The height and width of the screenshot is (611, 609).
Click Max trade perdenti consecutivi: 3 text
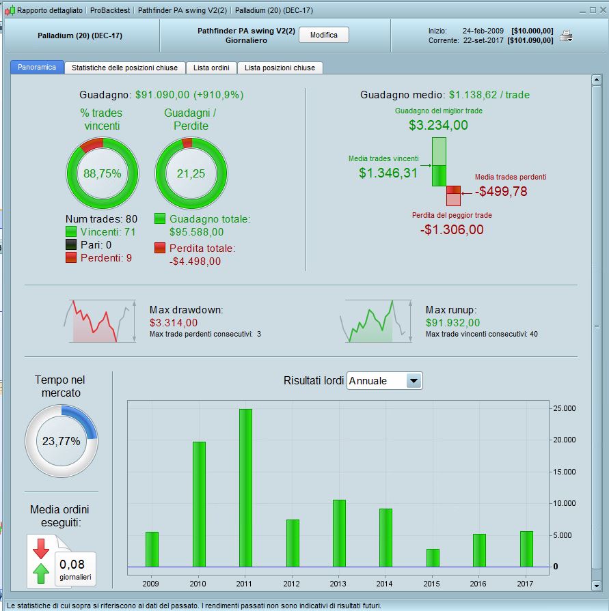point(205,334)
